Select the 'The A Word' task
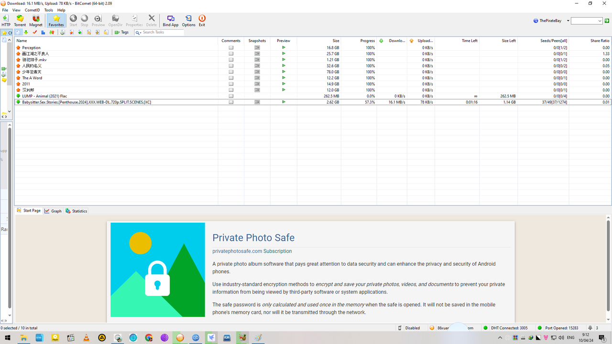This screenshot has height=344, width=612. click(x=313, y=78)
